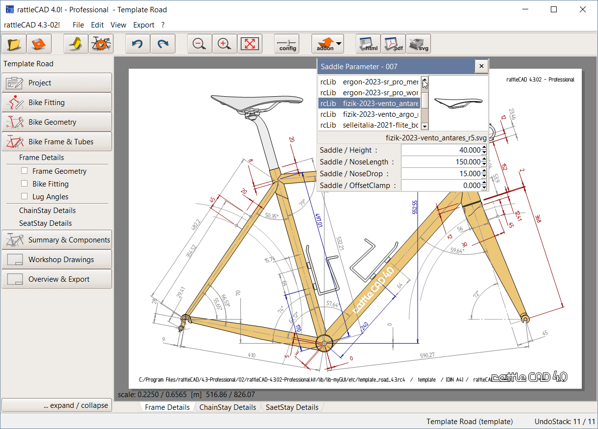Redo the last undone change

[x=163, y=44]
